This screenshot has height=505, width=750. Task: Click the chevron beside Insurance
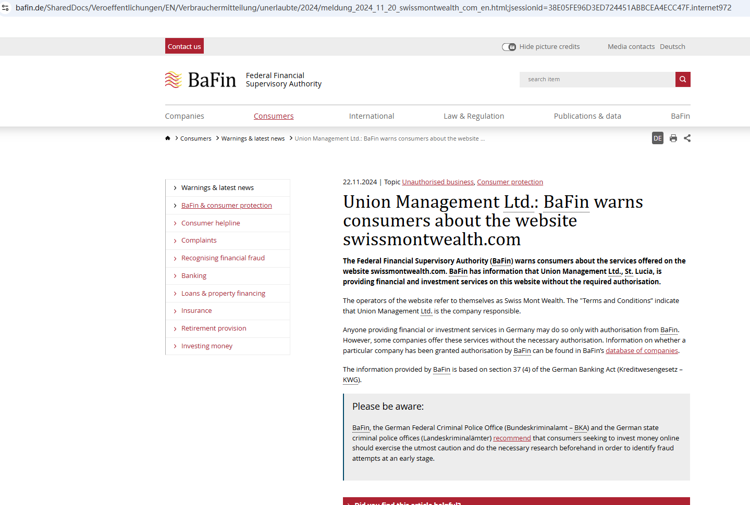click(x=175, y=311)
